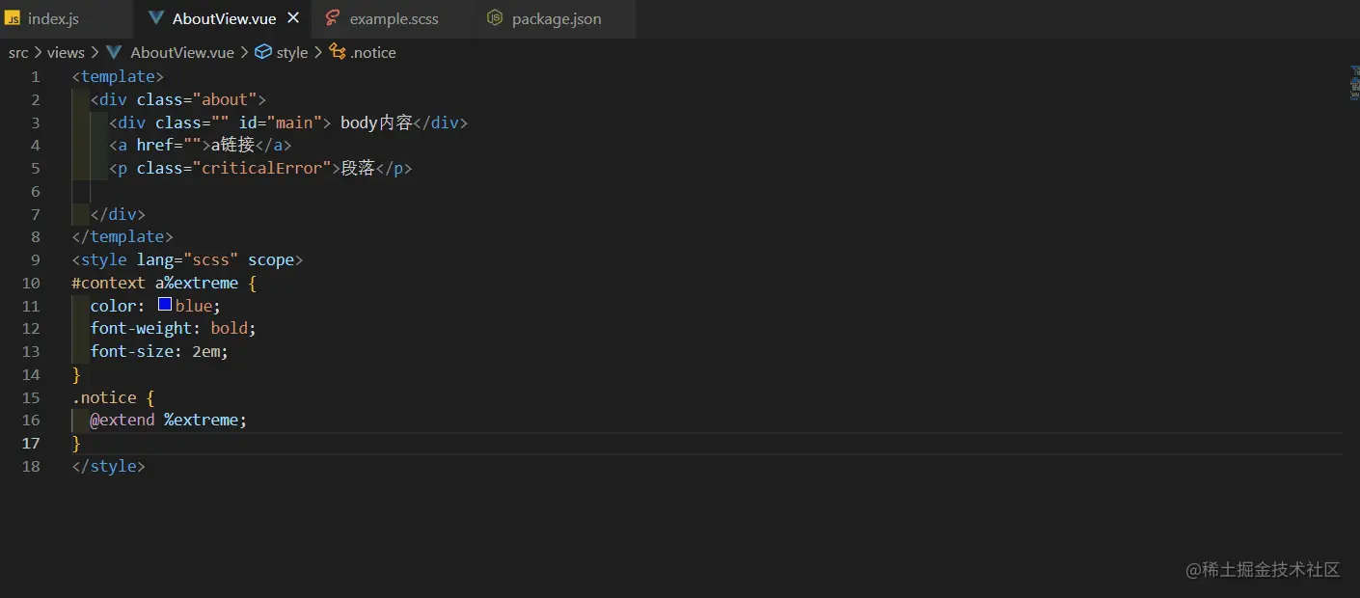Expand the AboutView.vue breadcrumb dropdown
The width and height of the screenshot is (1360, 598).
(x=181, y=52)
